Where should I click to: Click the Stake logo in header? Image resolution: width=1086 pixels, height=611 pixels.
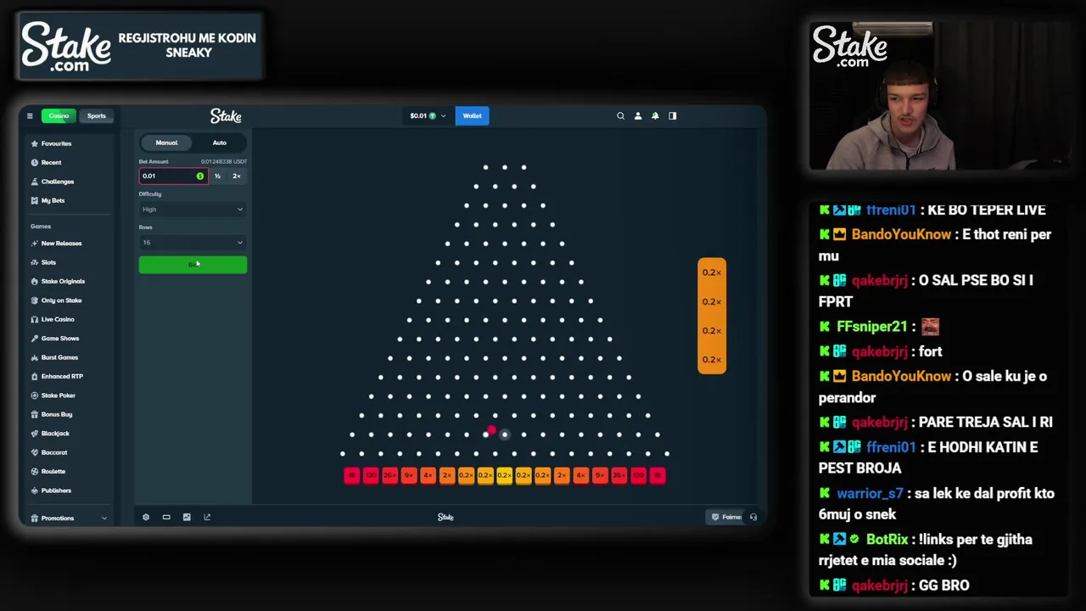pyautogui.click(x=226, y=116)
